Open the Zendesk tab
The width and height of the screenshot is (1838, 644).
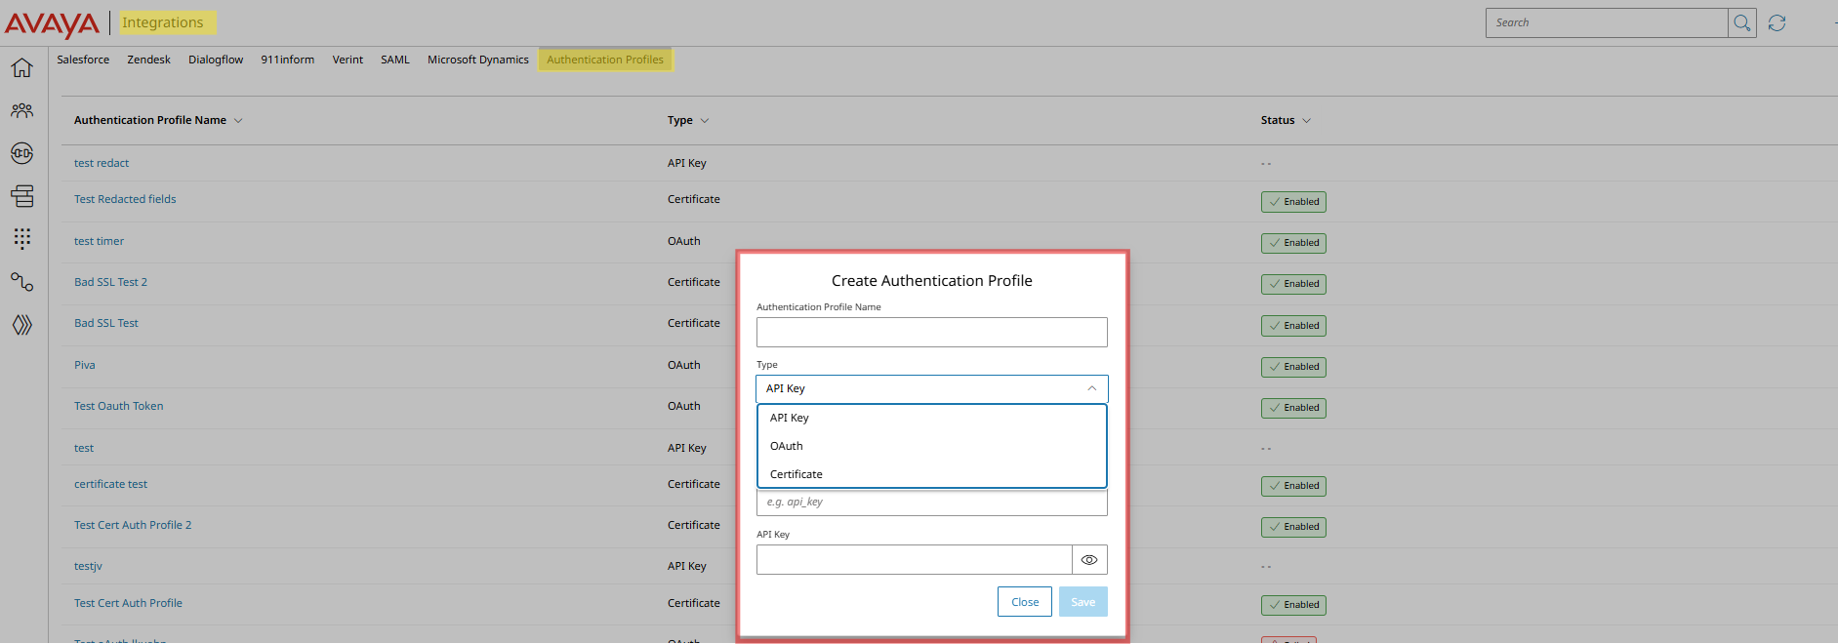[148, 60]
